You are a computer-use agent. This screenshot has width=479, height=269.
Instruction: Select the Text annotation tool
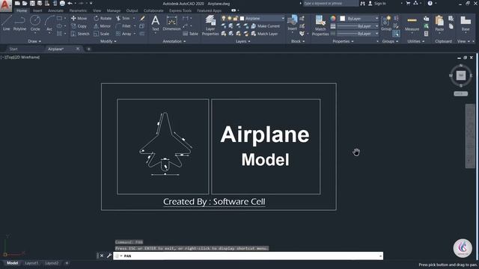point(156,23)
